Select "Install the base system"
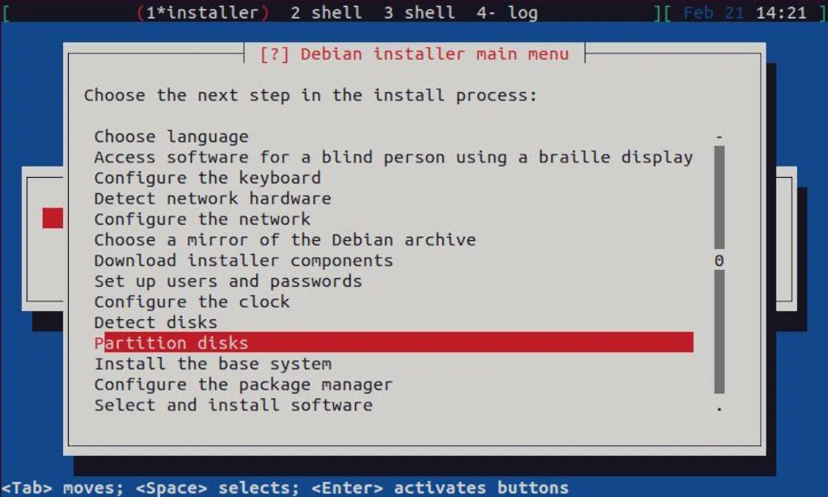The width and height of the screenshot is (828, 497). click(212, 364)
